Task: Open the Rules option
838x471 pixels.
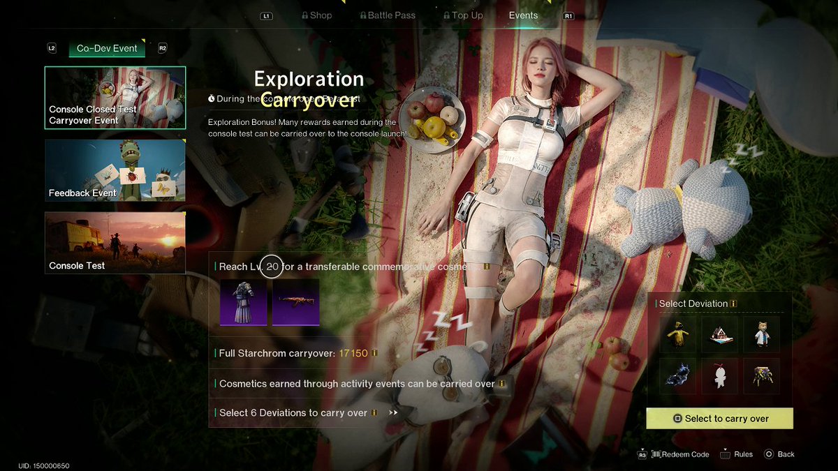Action: [x=743, y=454]
